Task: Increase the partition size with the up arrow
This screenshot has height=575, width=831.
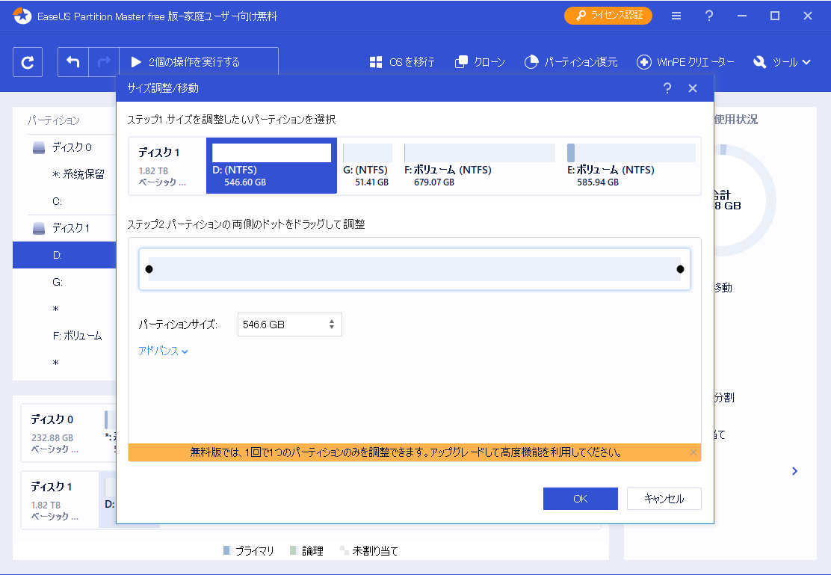Action: pos(332,321)
